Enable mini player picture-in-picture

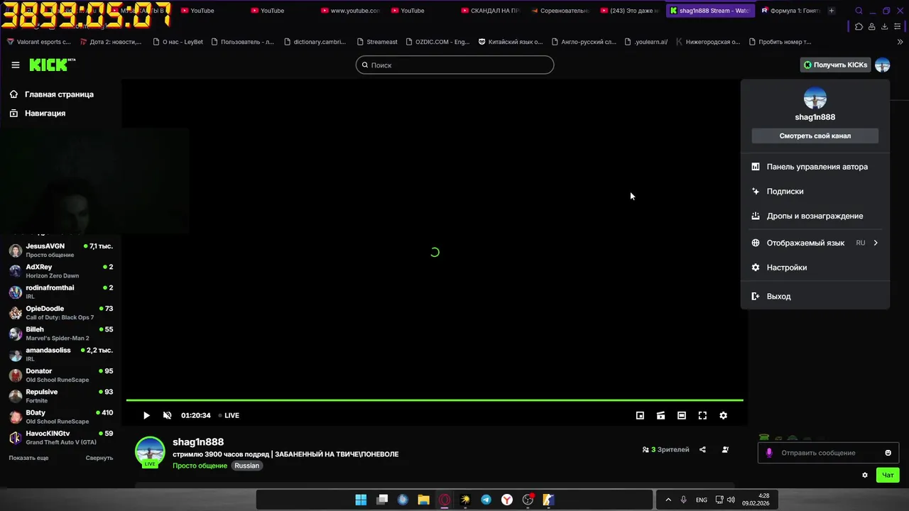(640, 415)
